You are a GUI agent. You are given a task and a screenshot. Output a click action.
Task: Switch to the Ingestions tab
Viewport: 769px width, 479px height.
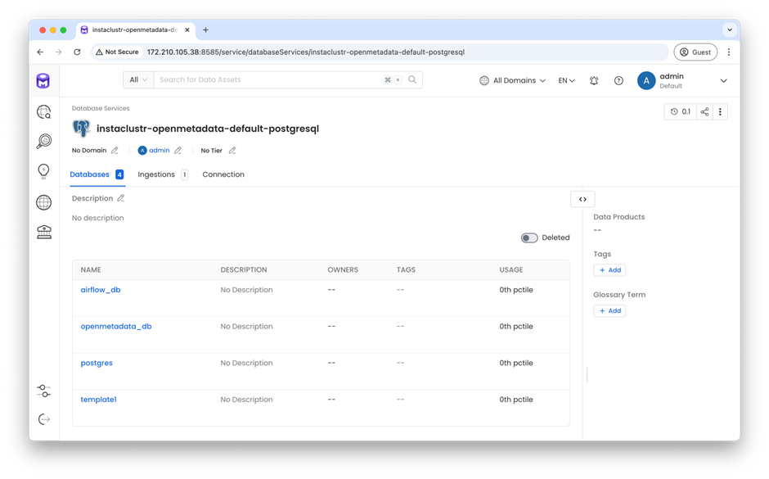[162, 174]
